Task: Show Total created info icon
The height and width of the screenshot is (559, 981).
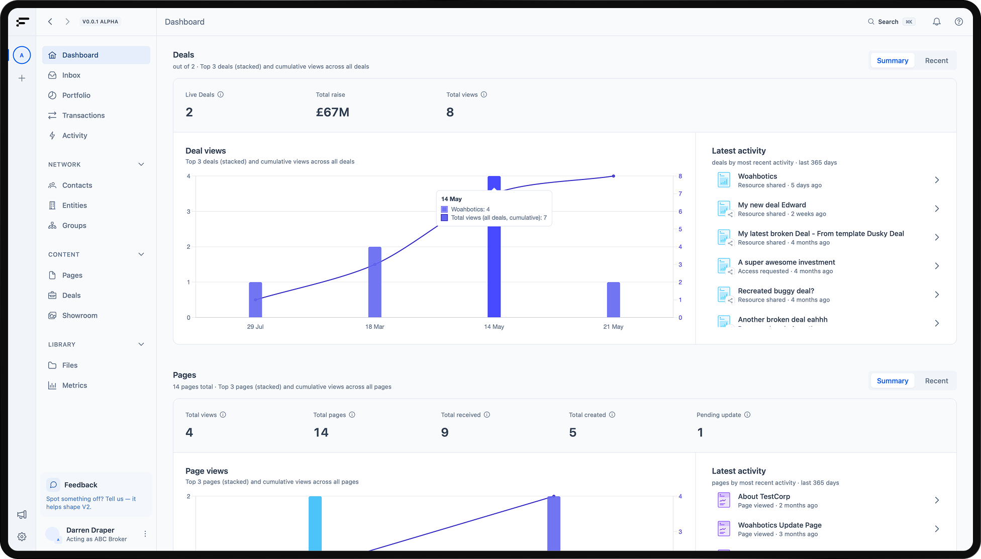Action: [x=612, y=415]
